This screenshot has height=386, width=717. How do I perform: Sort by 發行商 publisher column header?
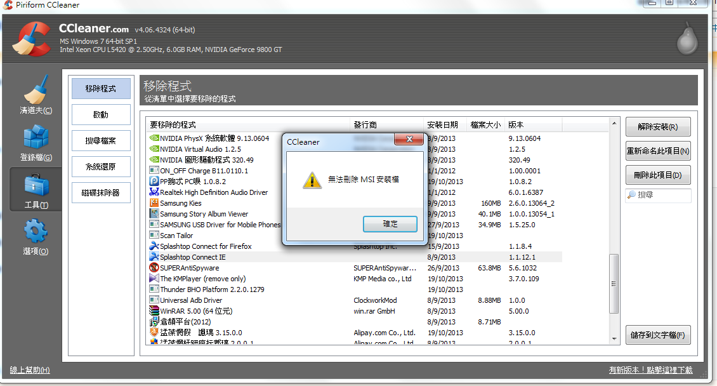(387, 125)
